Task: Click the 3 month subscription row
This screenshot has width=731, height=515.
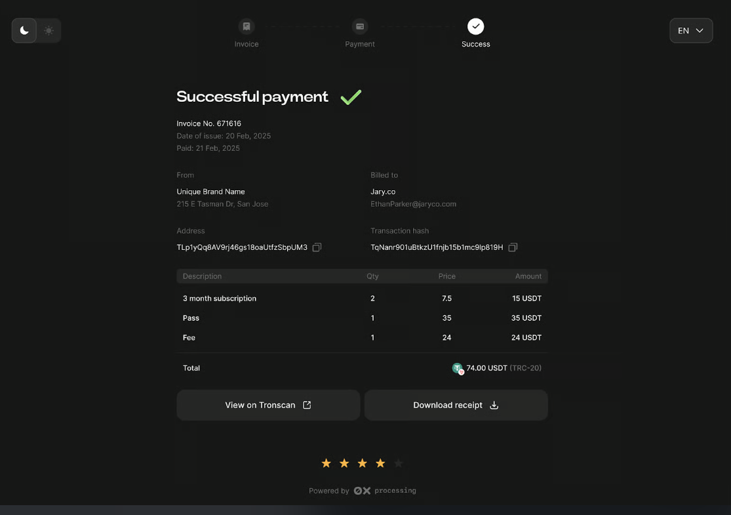Action: 362,299
